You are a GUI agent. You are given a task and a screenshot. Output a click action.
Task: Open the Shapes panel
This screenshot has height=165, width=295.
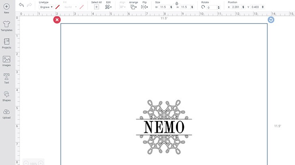[6, 96]
